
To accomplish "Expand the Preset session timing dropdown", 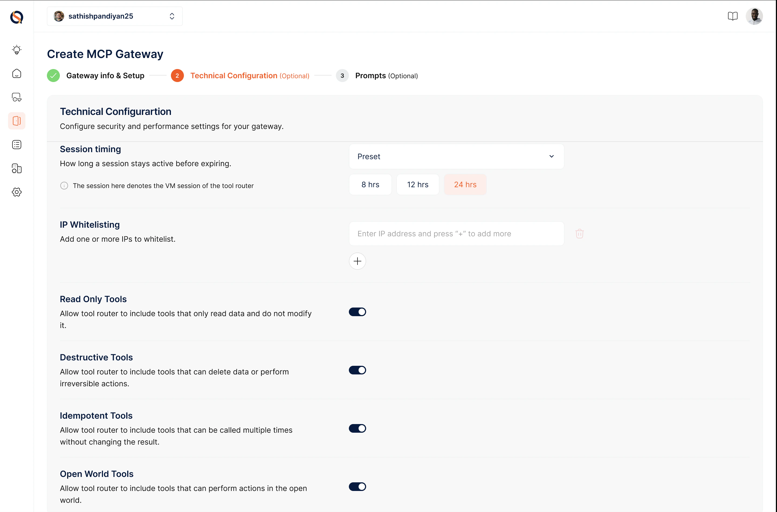I will pyautogui.click(x=456, y=156).
